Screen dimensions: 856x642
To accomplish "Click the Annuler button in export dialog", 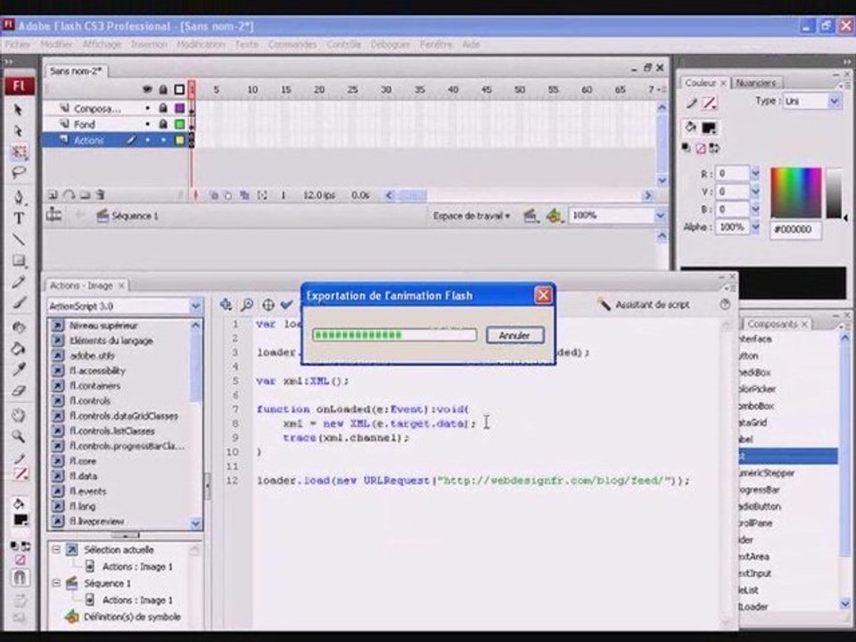I will pyautogui.click(x=514, y=335).
